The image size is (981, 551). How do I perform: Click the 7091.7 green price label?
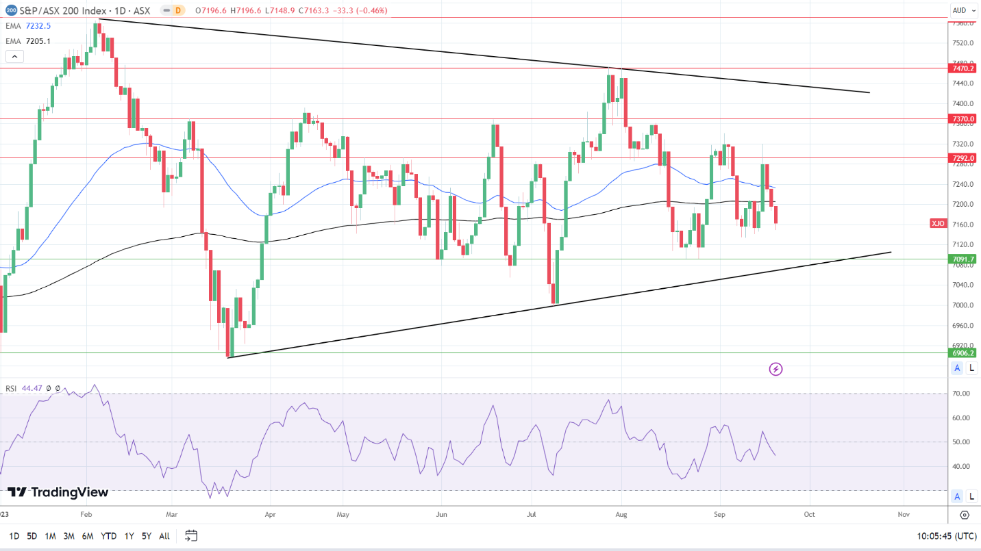tap(963, 259)
